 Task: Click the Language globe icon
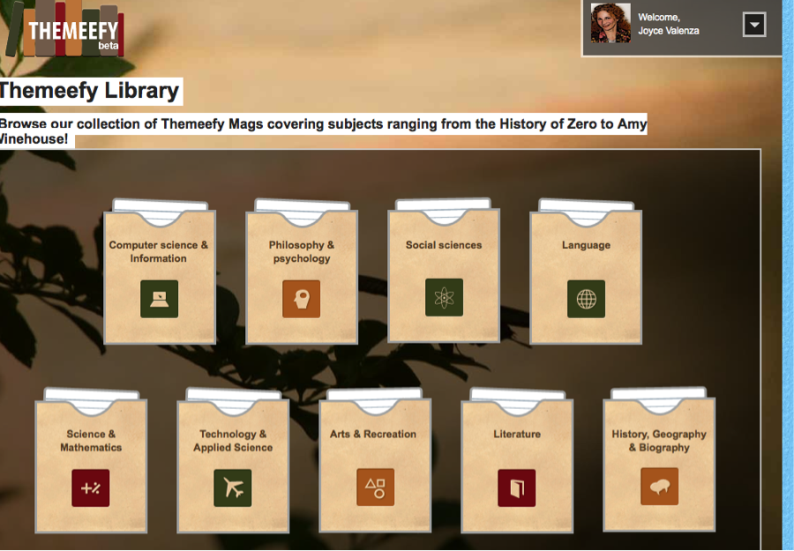point(587,299)
